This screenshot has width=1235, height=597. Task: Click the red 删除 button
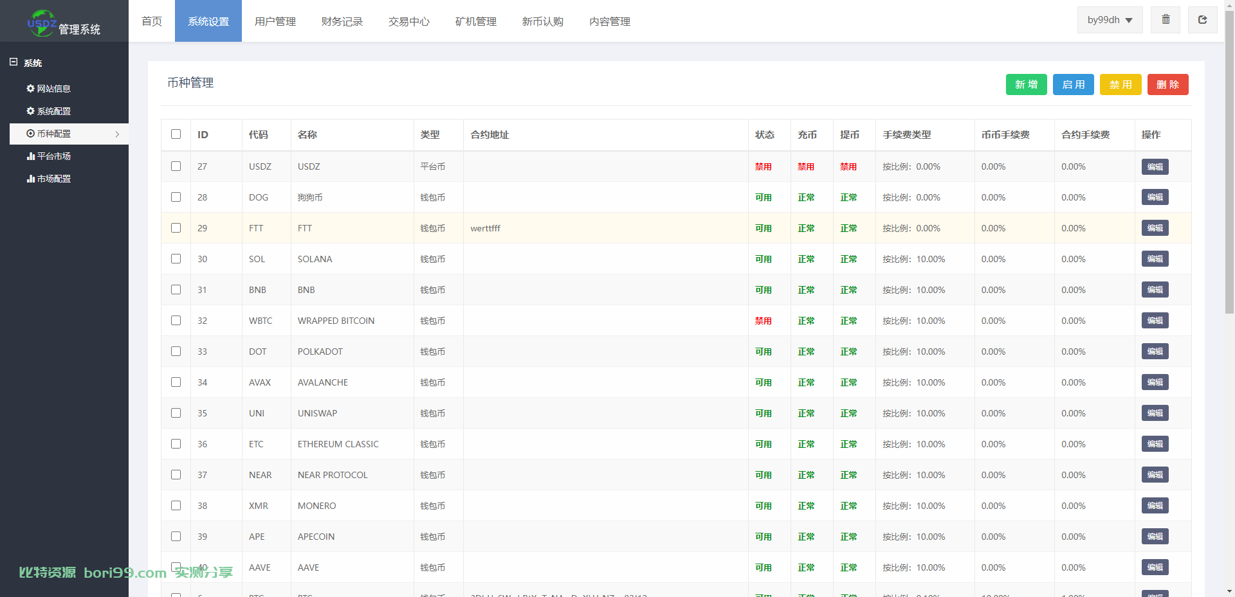[x=1168, y=85]
